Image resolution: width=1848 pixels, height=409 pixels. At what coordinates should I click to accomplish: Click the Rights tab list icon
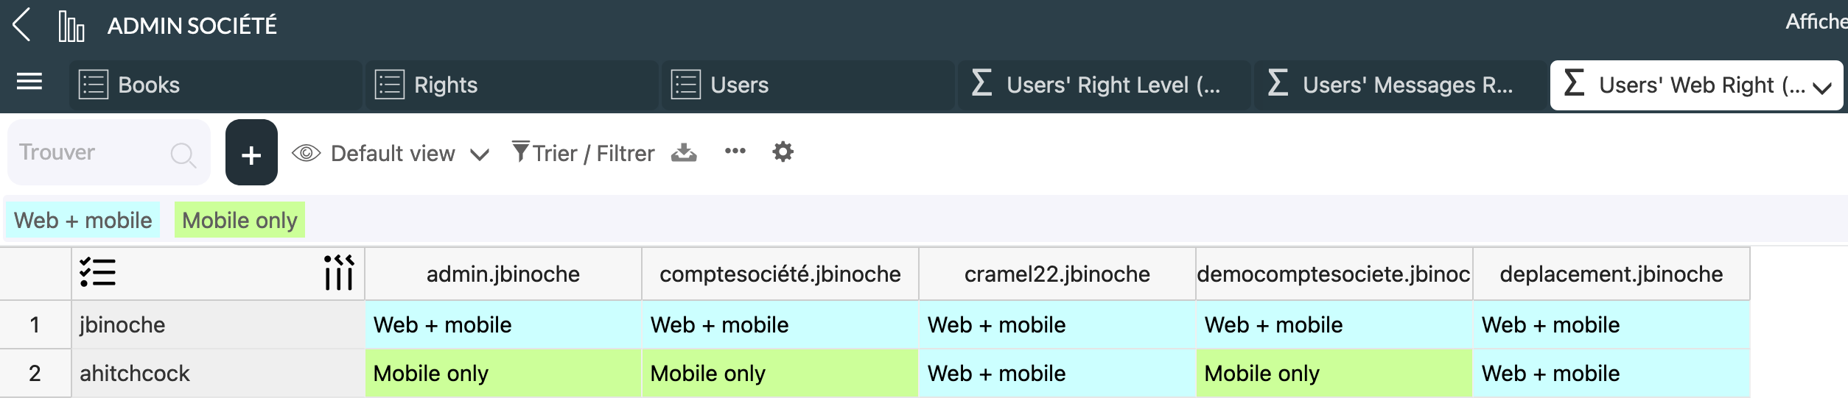click(390, 85)
